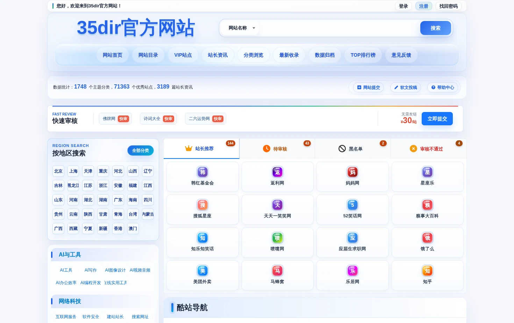Click the 登录 button

(404, 6)
